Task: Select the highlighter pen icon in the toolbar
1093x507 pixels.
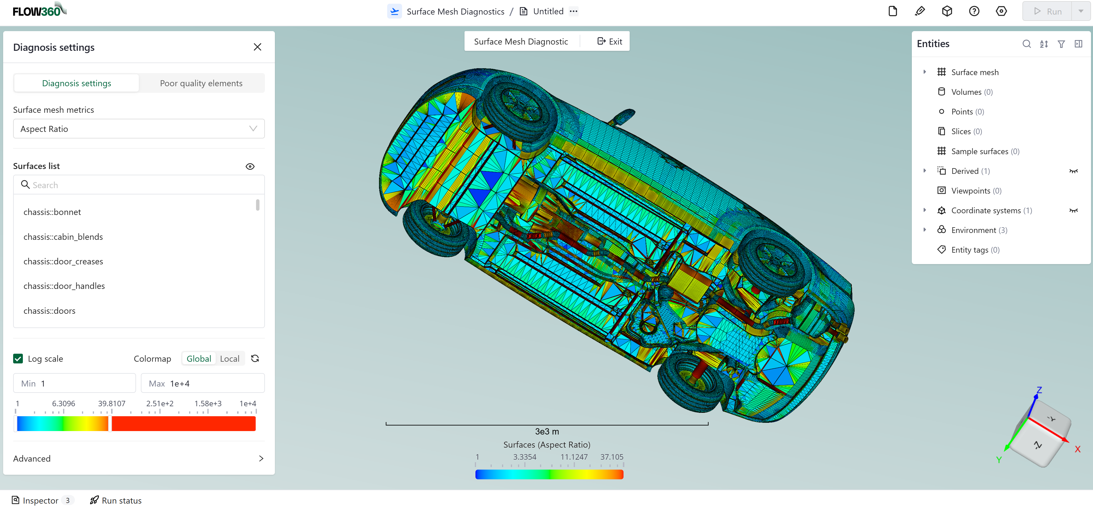Action: pos(920,11)
